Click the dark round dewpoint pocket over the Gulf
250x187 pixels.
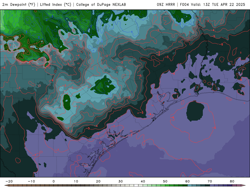point(195,111)
